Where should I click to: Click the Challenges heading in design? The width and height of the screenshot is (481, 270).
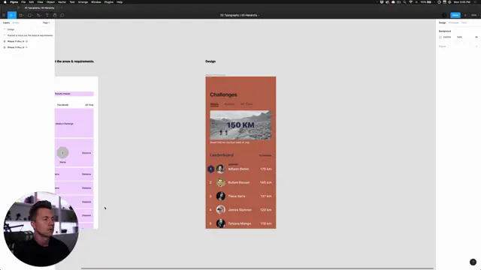(223, 94)
